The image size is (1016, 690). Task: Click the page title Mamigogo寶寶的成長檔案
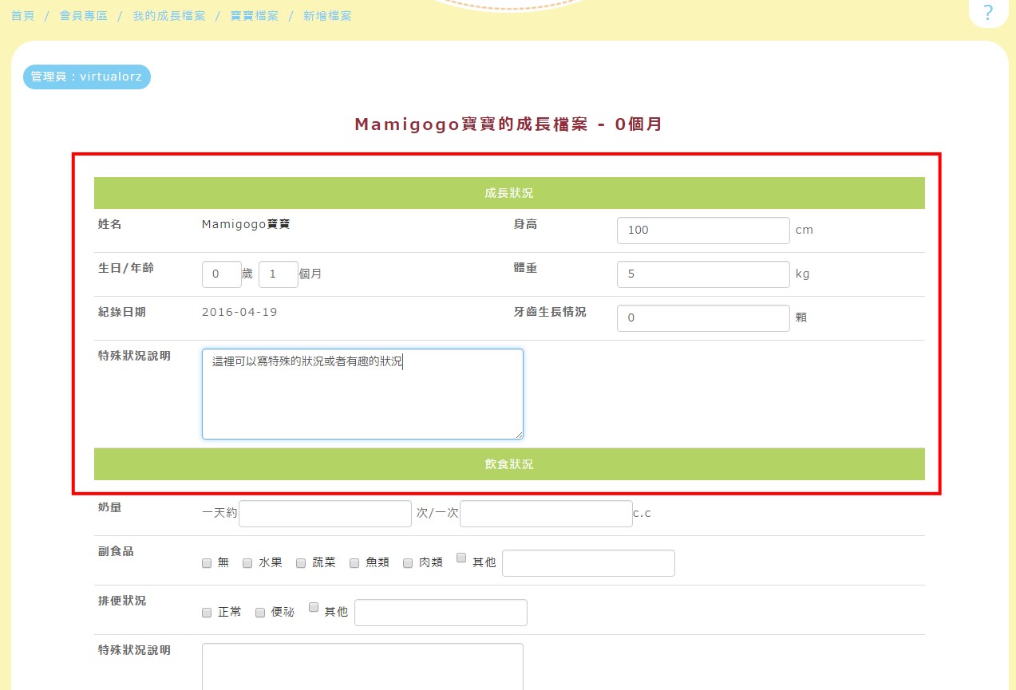509,124
